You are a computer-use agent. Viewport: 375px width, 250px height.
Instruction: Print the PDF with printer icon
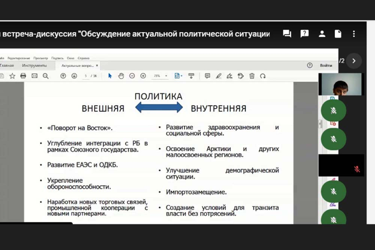click(23, 76)
